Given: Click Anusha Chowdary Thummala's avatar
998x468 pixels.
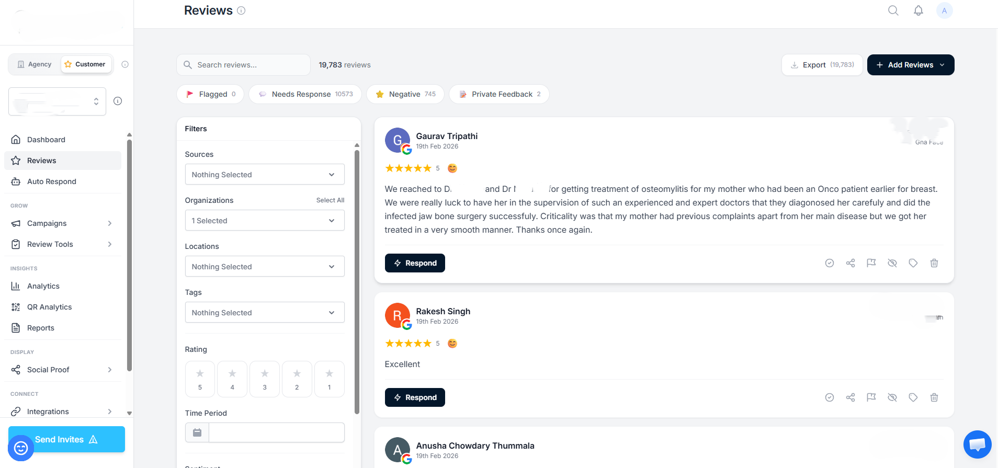Looking at the screenshot, I should [x=398, y=450].
